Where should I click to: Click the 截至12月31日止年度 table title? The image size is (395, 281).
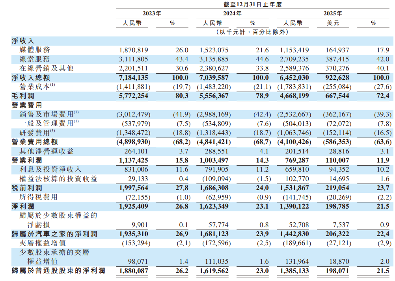click(252, 4)
